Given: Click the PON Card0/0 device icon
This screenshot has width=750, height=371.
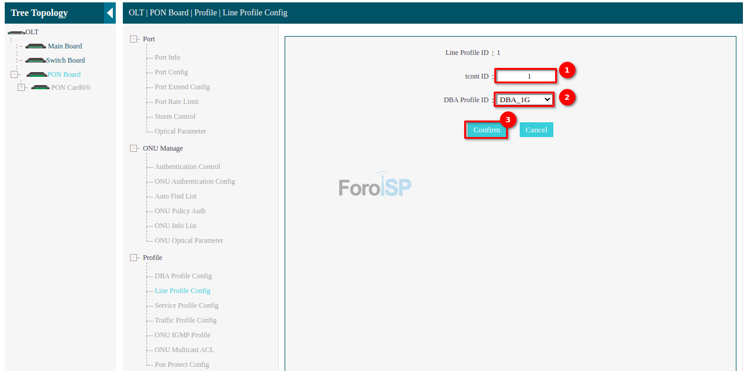Looking at the screenshot, I should 41,87.
